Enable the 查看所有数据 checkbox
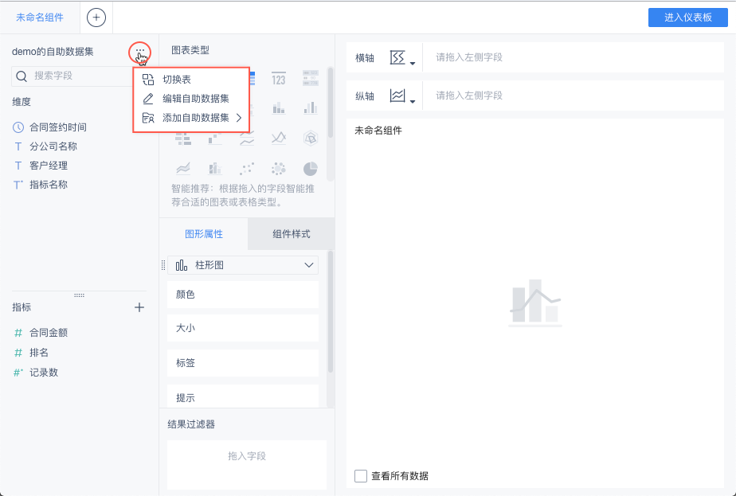The image size is (736, 496). [361, 476]
